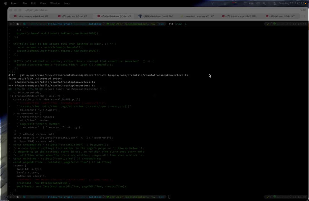The height and width of the screenshot is (201, 309).
Task: Open the Window menu
Action: (x=55, y=3)
